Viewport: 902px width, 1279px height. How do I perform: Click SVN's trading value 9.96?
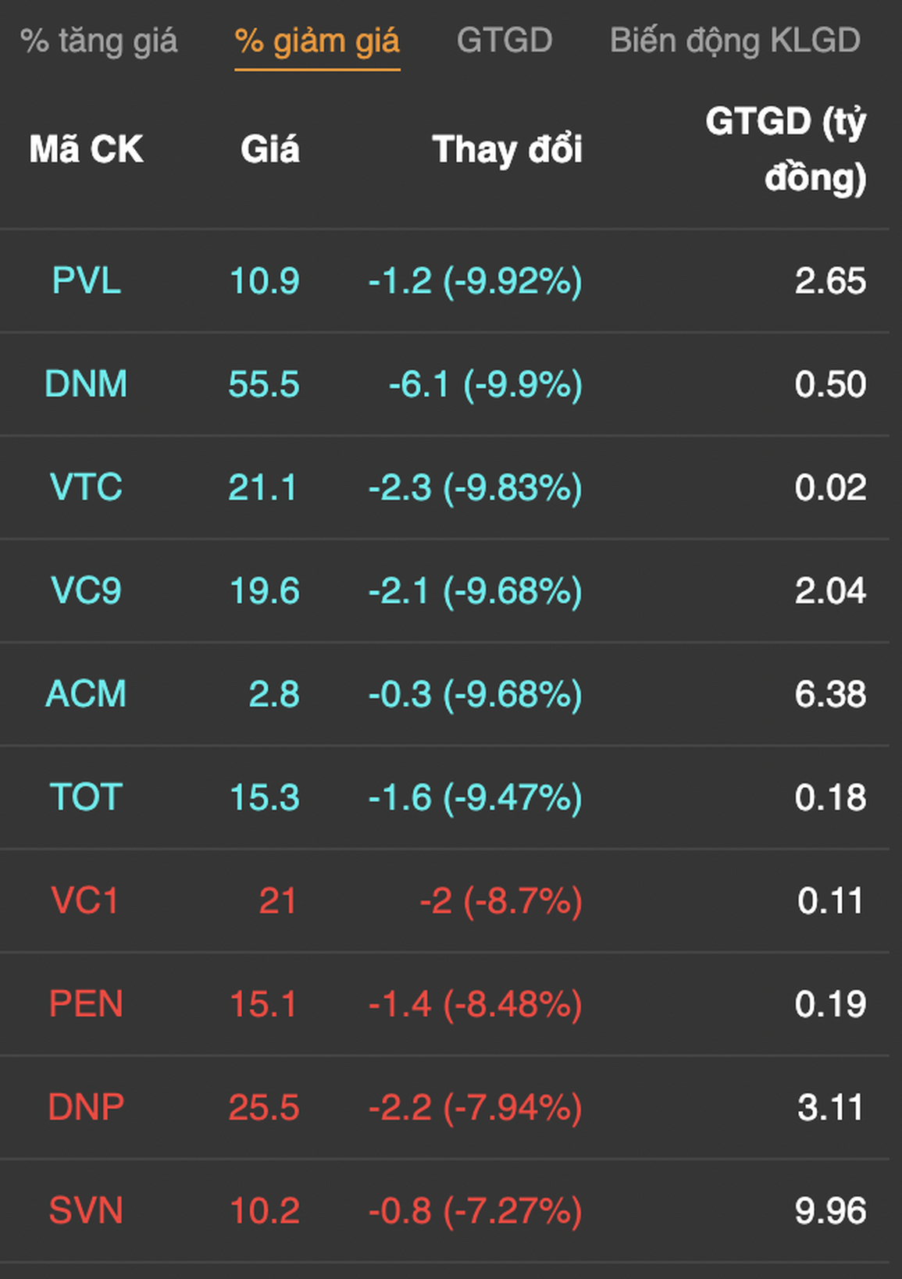click(x=830, y=1211)
